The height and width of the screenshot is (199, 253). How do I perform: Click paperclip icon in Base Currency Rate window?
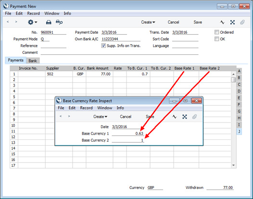tap(194, 117)
